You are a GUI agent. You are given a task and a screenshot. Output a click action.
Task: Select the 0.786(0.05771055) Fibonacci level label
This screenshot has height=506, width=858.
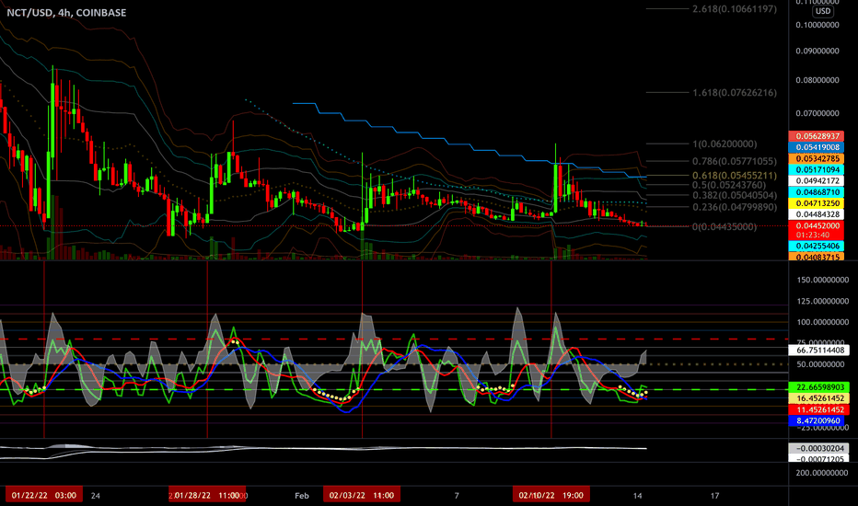[x=735, y=161]
